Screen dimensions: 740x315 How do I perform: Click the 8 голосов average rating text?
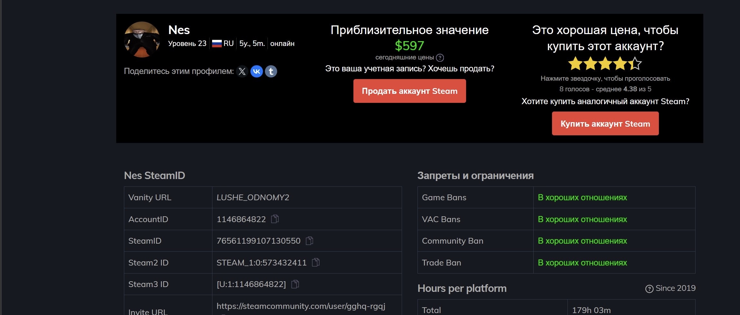click(x=605, y=89)
